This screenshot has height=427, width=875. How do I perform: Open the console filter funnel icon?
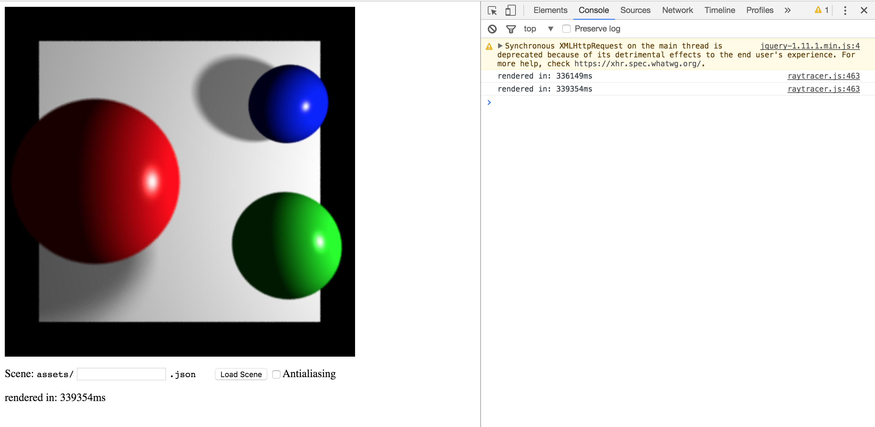(x=511, y=29)
